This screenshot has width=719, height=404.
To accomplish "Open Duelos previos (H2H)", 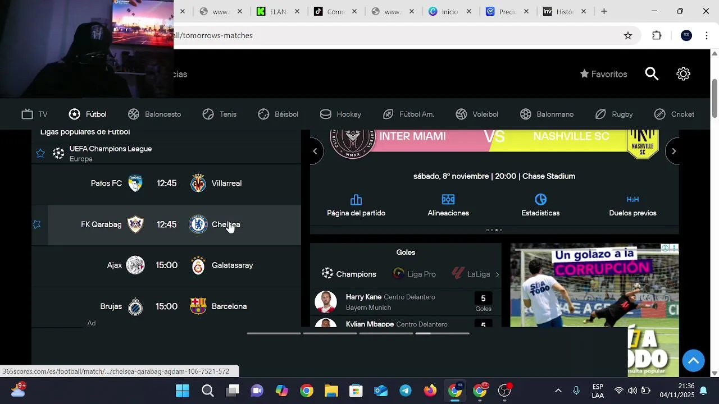I will pyautogui.click(x=632, y=206).
